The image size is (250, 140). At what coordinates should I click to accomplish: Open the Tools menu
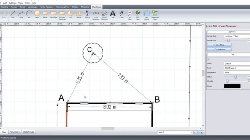click(x=27, y=3)
